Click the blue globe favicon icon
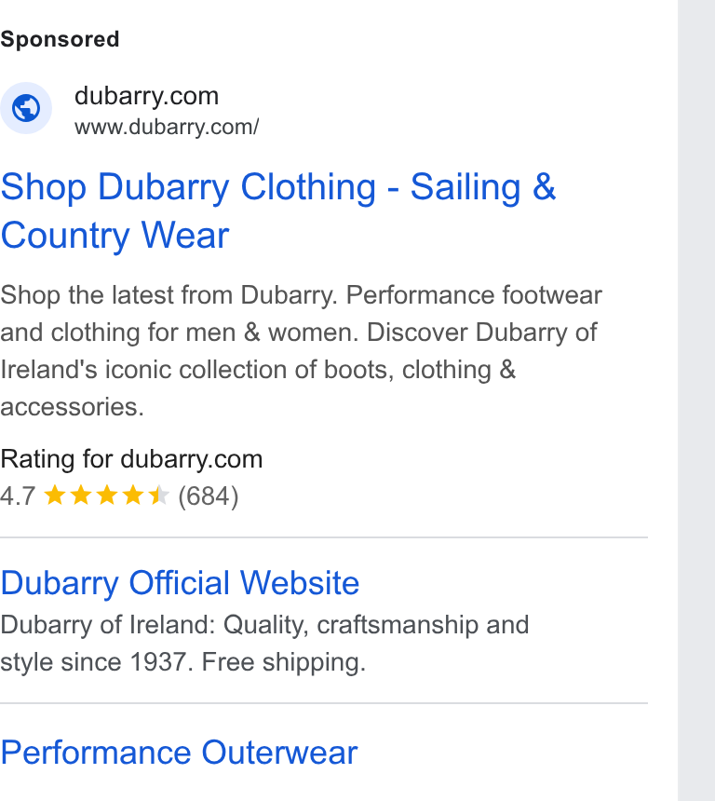This screenshot has width=715, height=801. click(26, 108)
